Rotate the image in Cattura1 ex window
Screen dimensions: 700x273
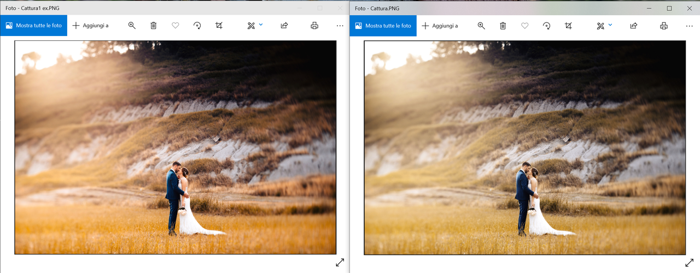197,26
